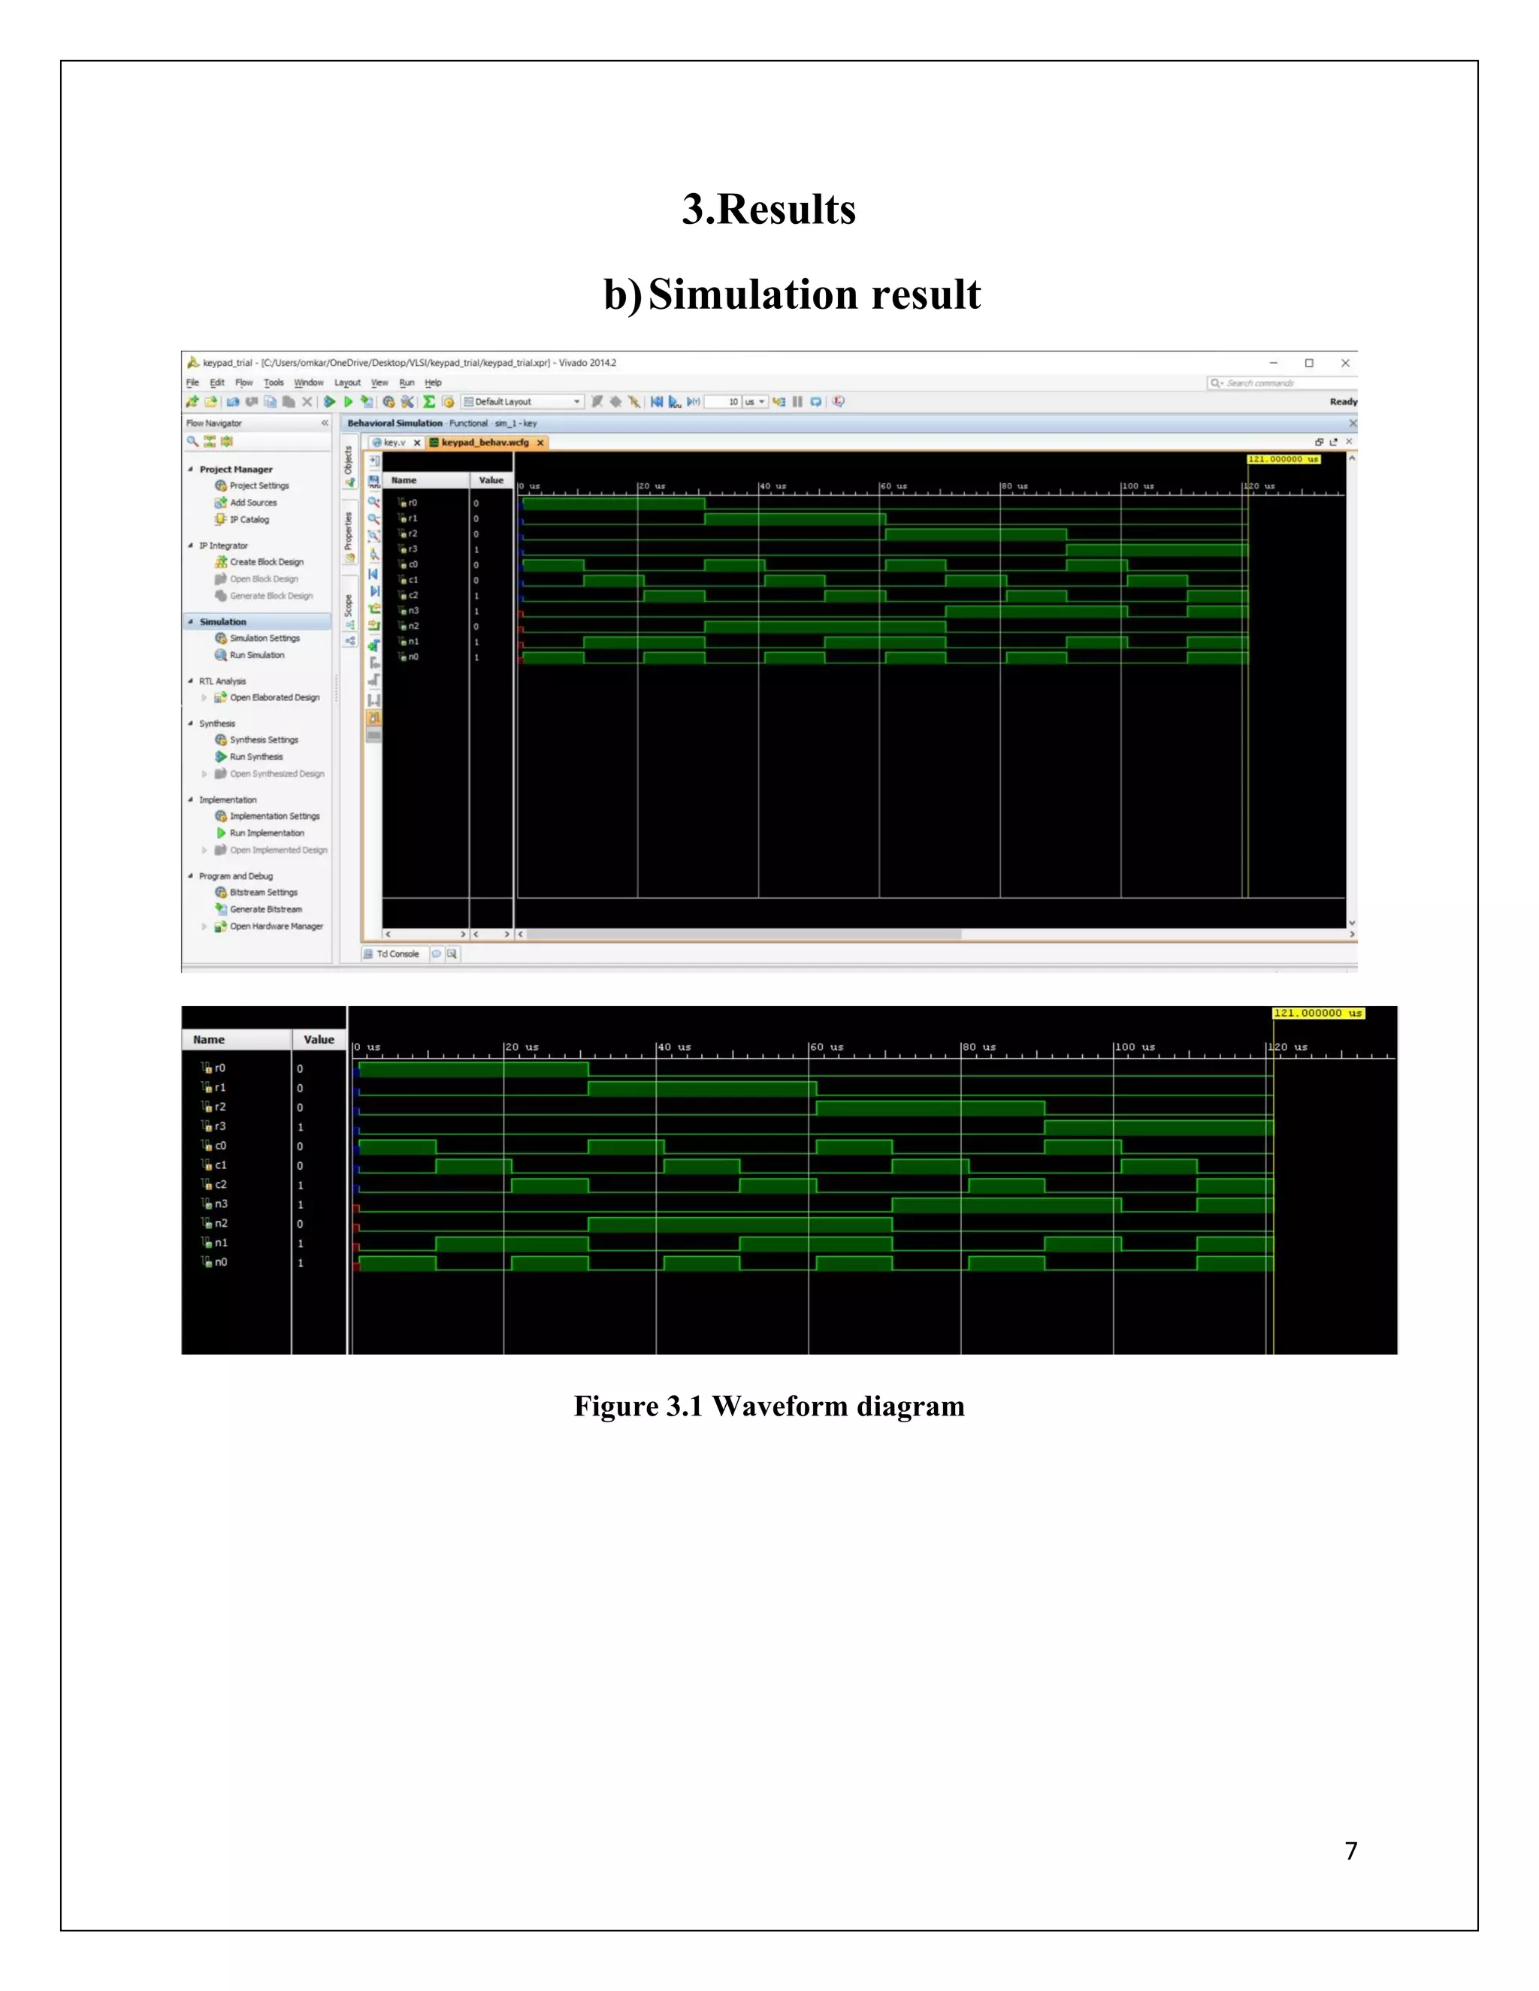1539x1991 pixels.
Task: Expand Open Elaborated Design tree item
Action: [x=204, y=697]
